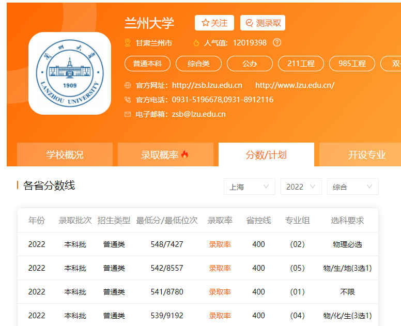Click the globe website icon
The height and width of the screenshot is (326, 401).
pyautogui.click(x=127, y=85)
